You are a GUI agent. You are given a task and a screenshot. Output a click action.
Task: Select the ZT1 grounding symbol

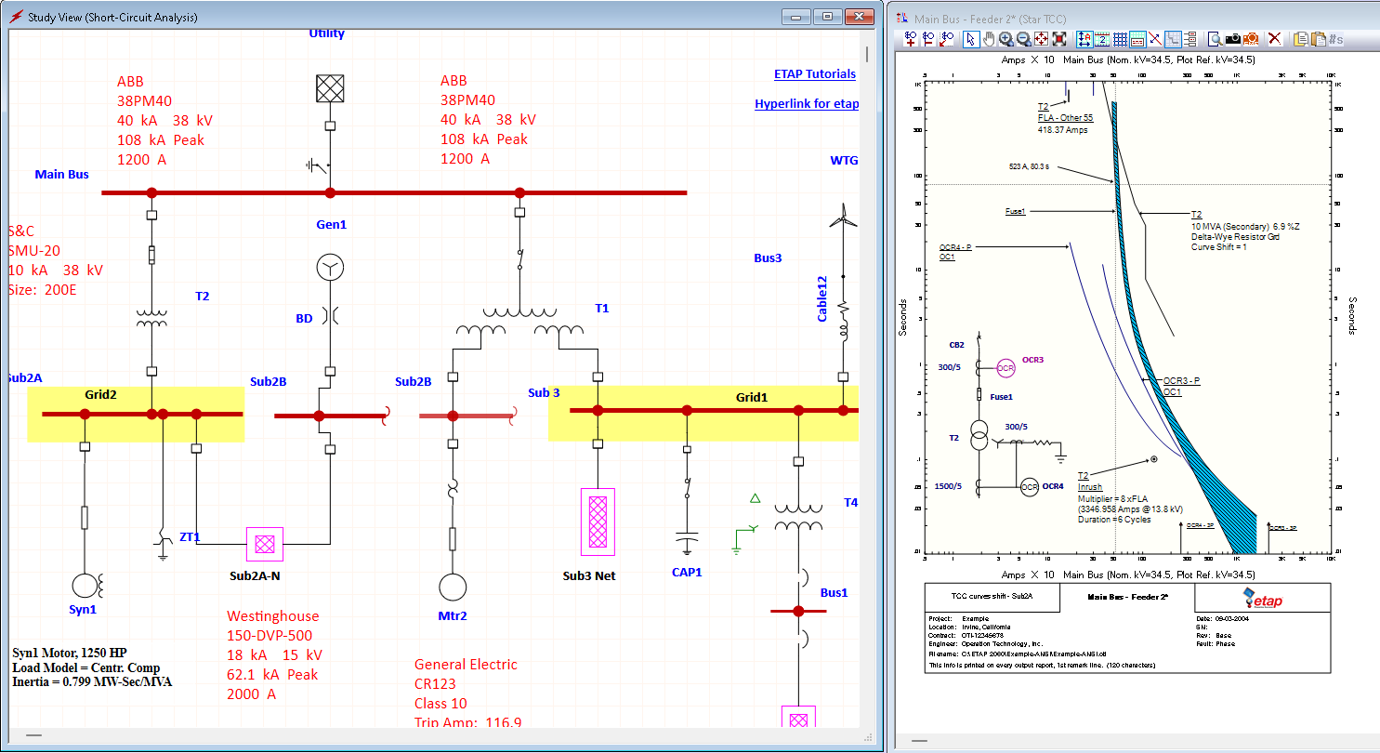[x=163, y=544]
